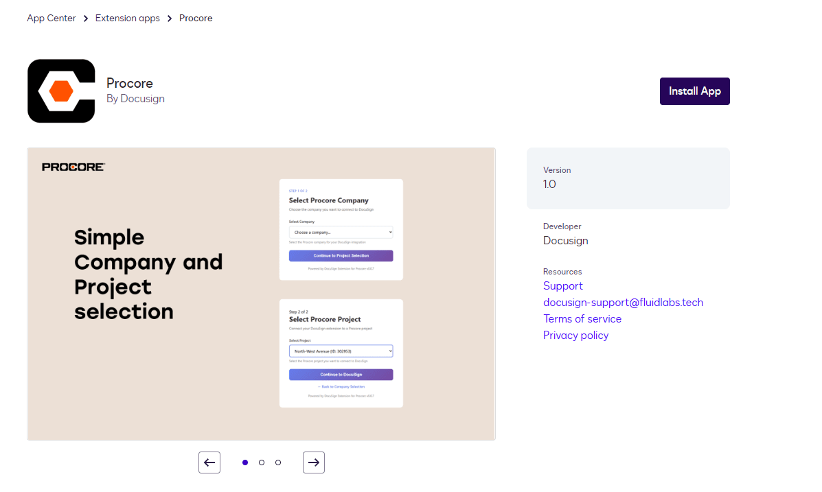Open the Select Project dropdown
The image size is (822, 492).
pyautogui.click(x=341, y=351)
